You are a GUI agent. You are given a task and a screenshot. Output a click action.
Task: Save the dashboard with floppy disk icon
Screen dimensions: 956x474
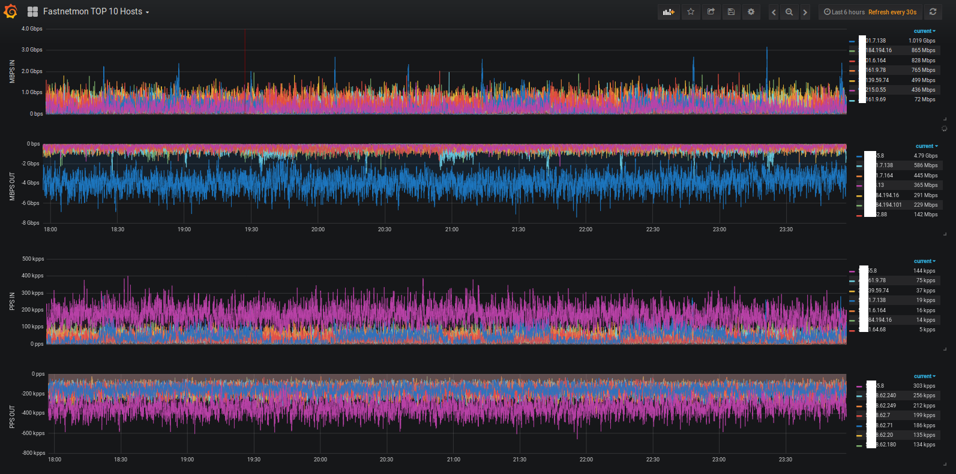tap(731, 12)
